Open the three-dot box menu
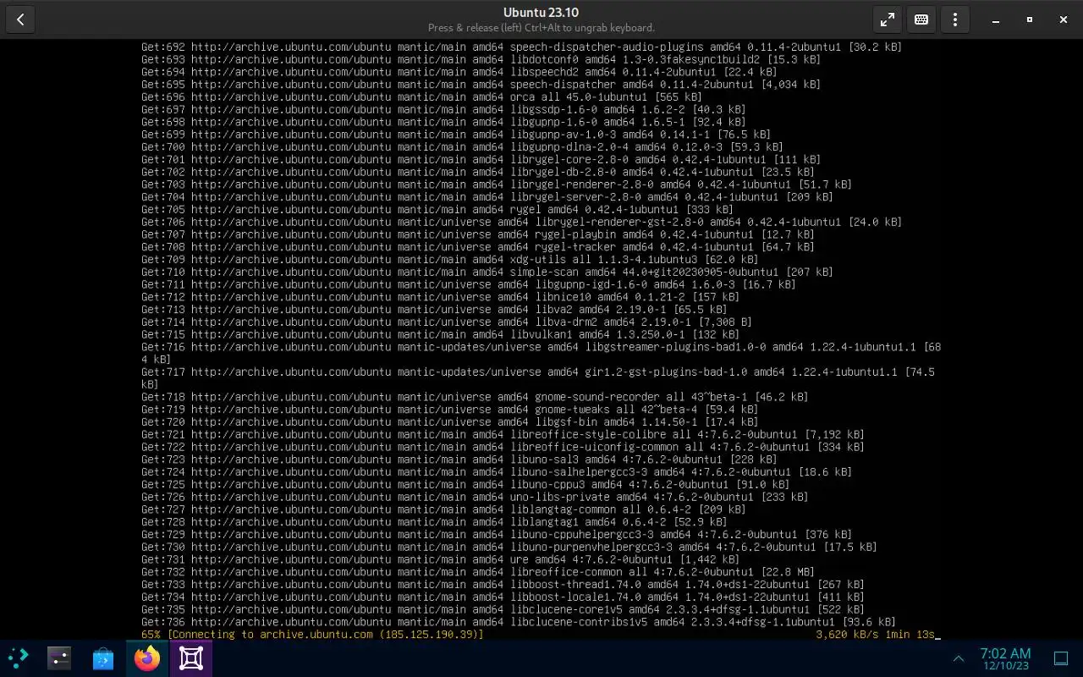The image size is (1083, 677). (x=954, y=19)
